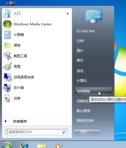Click the Windows Start orb
Image resolution: width=126 pixels, height=148 pixels.
(x=7, y=145)
